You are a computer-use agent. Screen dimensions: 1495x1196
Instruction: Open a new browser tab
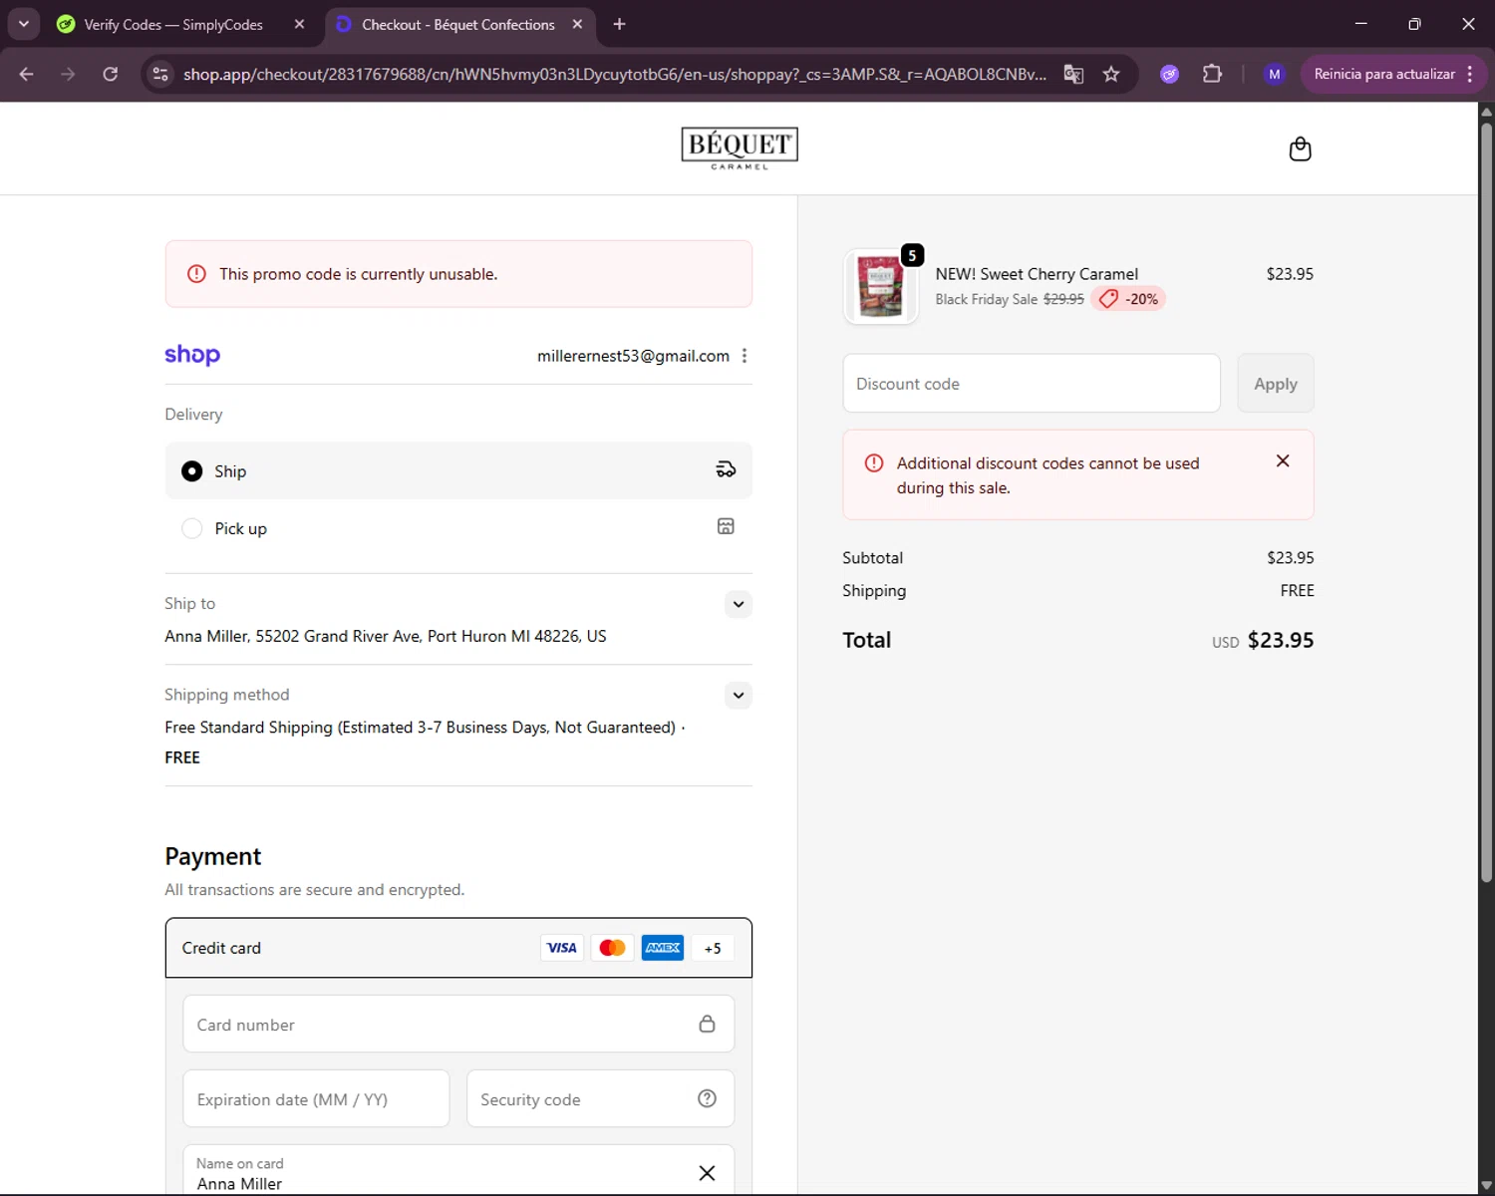(619, 24)
